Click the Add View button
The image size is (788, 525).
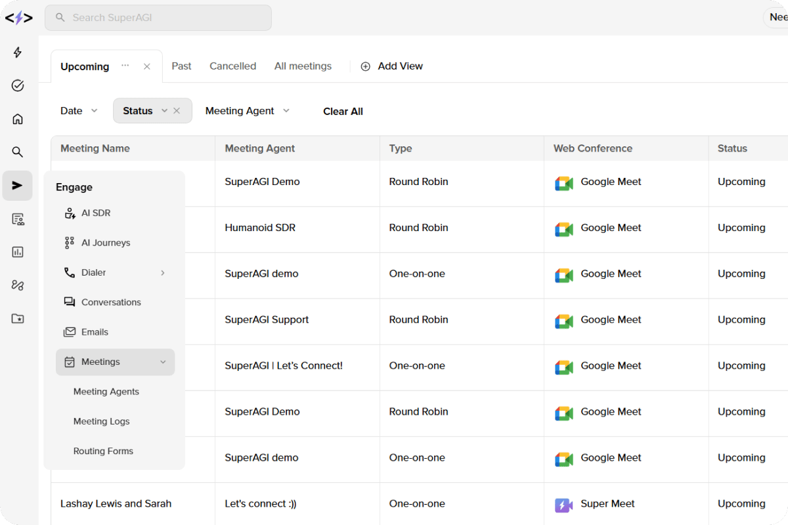tap(392, 66)
